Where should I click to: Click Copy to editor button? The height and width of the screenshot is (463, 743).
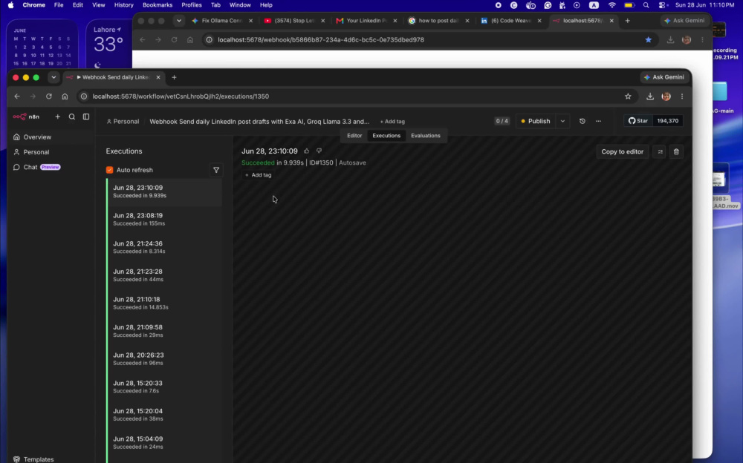click(x=622, y=151)
